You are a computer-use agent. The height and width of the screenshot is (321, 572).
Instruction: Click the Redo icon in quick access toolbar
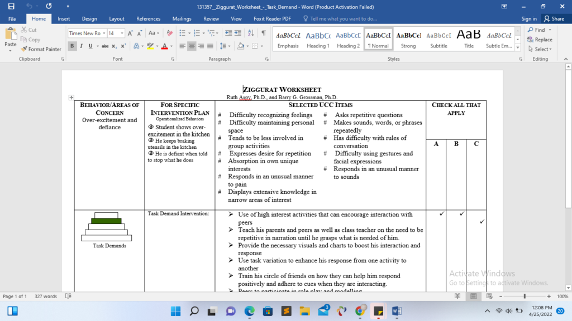pyautogui.click(x=49, y=6)
